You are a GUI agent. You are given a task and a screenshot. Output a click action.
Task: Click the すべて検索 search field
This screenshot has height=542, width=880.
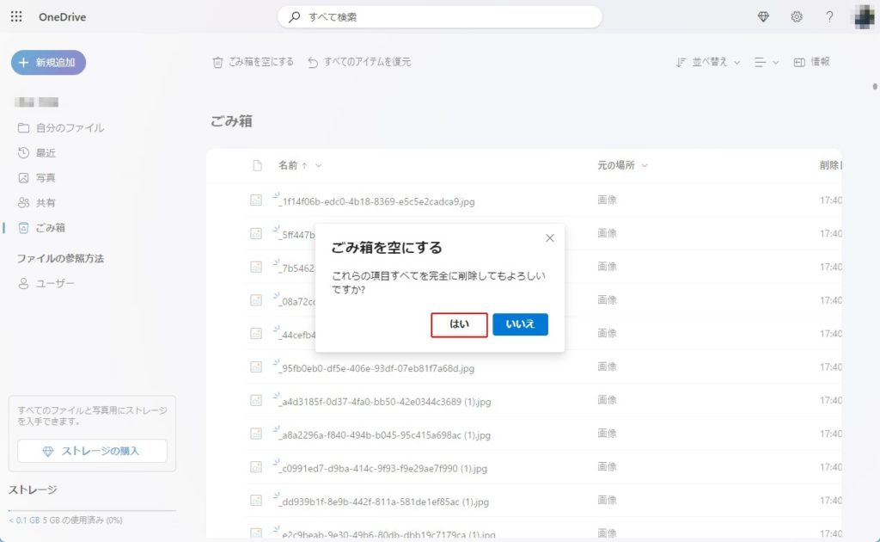coord(439,17)
